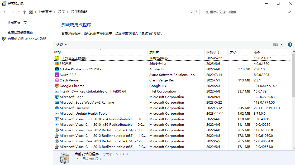
Task: Expand the chevron after 控制面板 breadcrumb
Action: [x=55, y=12]
